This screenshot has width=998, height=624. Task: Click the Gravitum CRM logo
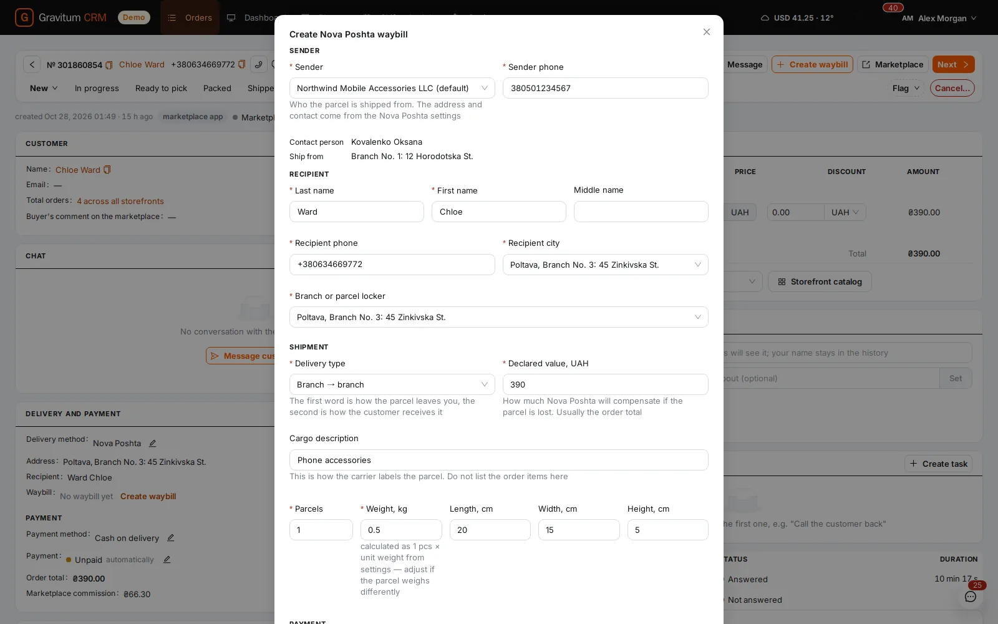61,17
